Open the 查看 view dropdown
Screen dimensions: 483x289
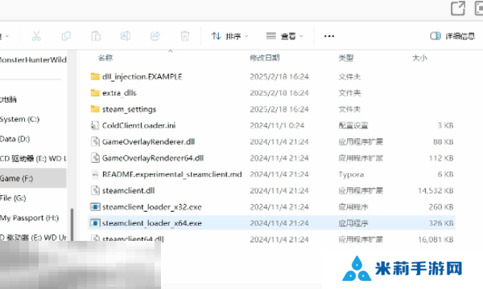click(285, 36)
